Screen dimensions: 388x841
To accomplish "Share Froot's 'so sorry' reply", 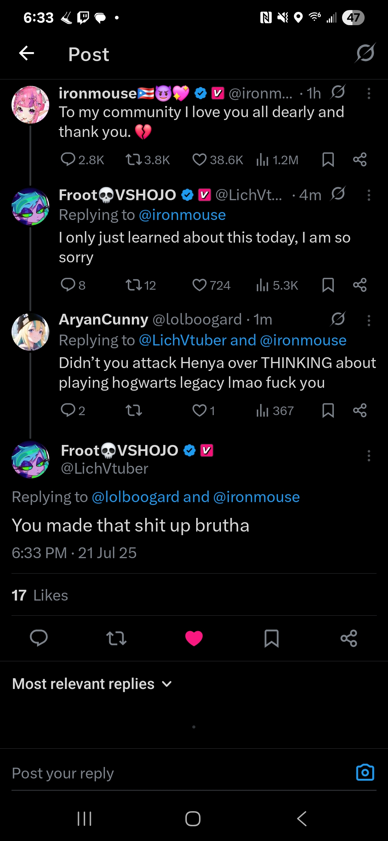I will [360, 285].
